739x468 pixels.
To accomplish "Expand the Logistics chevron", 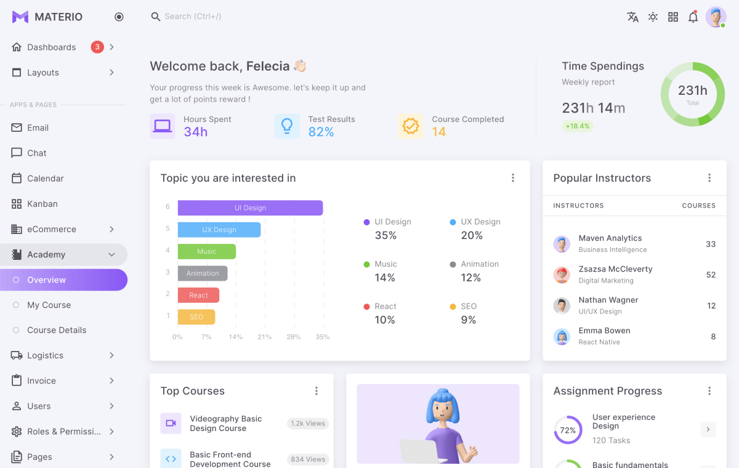I will pyautogui.click(x=111, y=355).
